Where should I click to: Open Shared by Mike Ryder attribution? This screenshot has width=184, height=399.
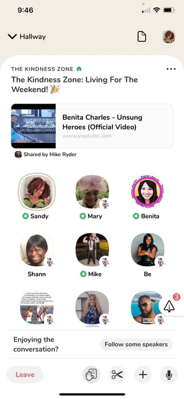(46, 155)
